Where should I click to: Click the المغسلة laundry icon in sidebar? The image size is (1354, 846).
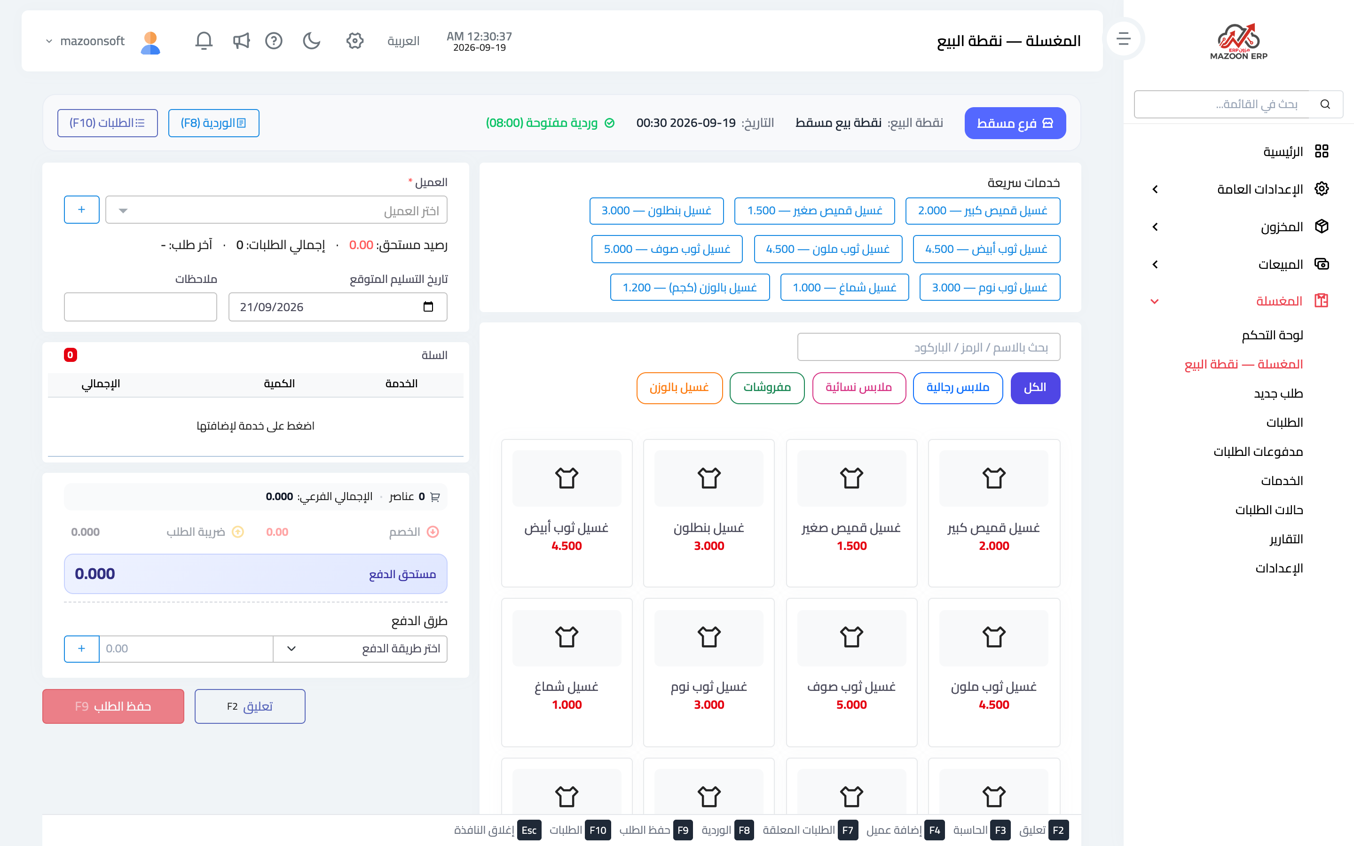[x=1322, y=301]
